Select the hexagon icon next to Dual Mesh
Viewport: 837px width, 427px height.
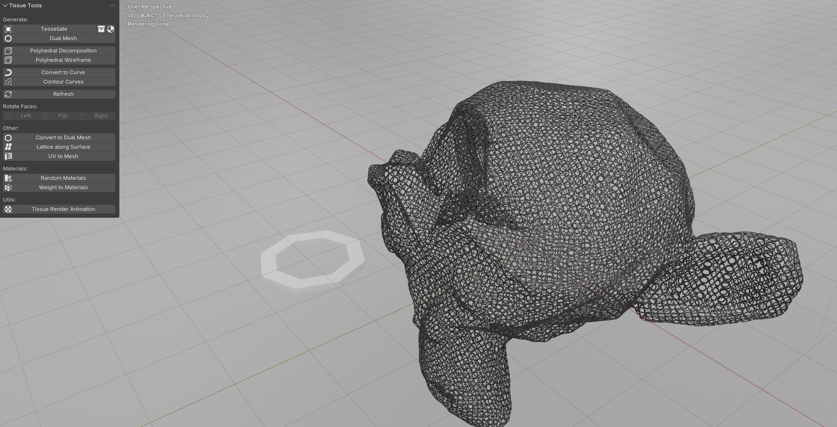click(x=8, y=38)
